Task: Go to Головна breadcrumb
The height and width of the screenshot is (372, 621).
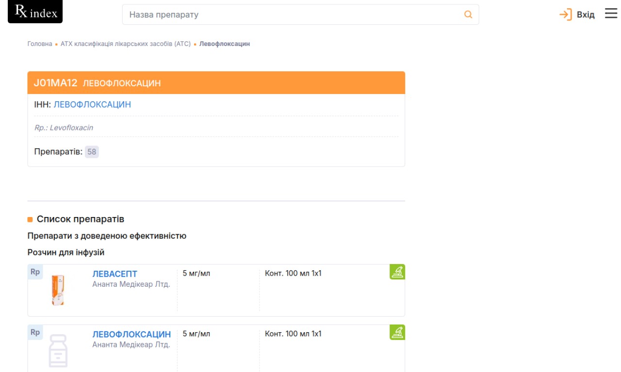Action: [x=40, y=44]
